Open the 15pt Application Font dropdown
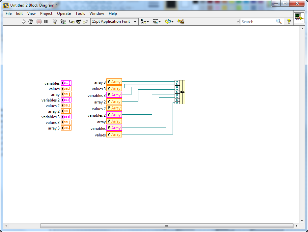The height and width of the screenshot is (232, 308). click(x=114, y=21)
